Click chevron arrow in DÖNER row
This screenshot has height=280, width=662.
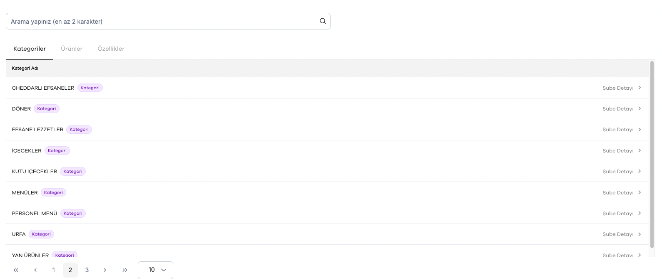(640, 108)
